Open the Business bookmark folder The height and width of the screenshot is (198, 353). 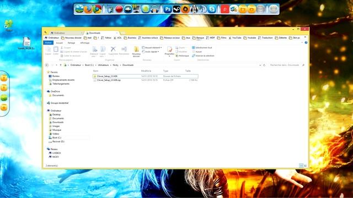tap(130, 38)
